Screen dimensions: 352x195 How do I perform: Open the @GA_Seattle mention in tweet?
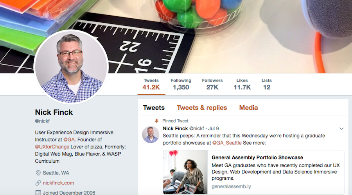[227, 143]
